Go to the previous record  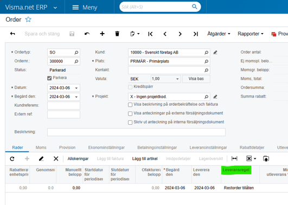click(x=165, y=34)
